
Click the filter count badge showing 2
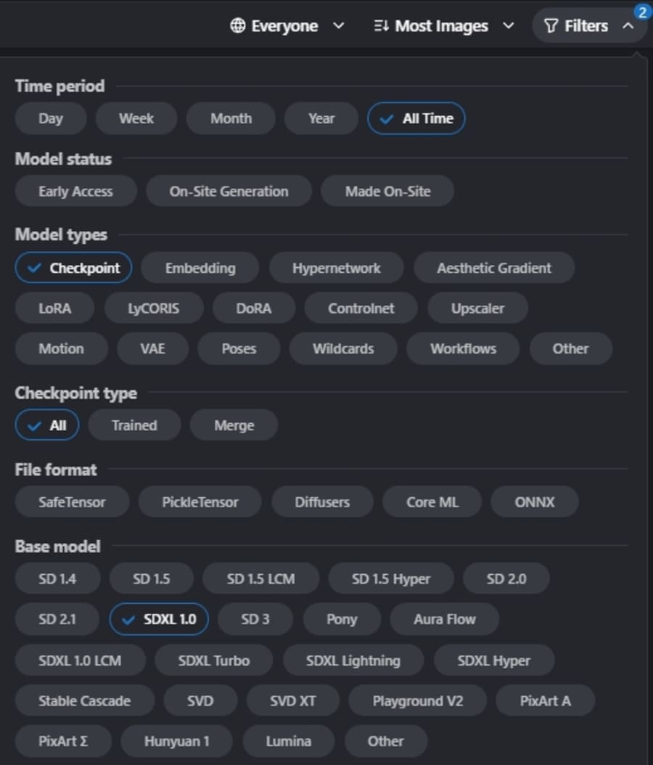642,12
